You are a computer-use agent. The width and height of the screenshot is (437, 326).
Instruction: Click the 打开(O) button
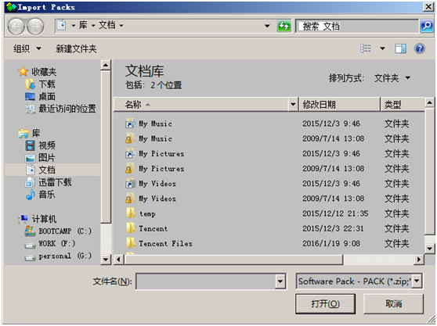[x=325, y=304]
